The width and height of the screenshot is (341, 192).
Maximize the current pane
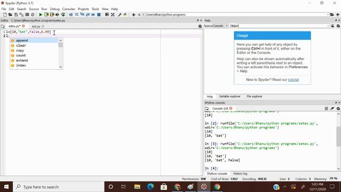tap(107, 14)
